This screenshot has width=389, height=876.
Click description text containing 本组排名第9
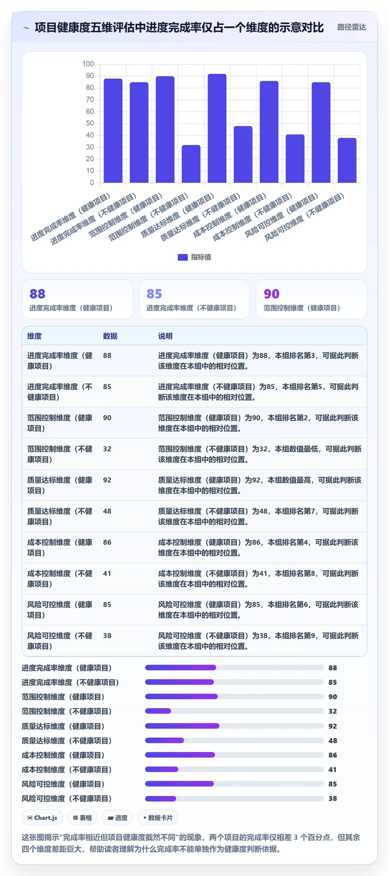(258, 641)
